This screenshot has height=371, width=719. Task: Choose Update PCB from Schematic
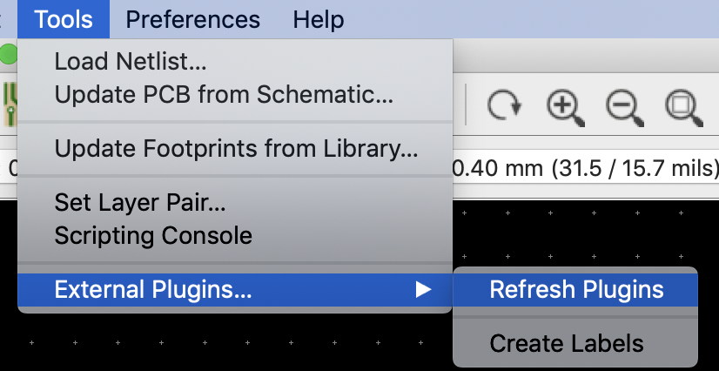click(x=224, y=94)
